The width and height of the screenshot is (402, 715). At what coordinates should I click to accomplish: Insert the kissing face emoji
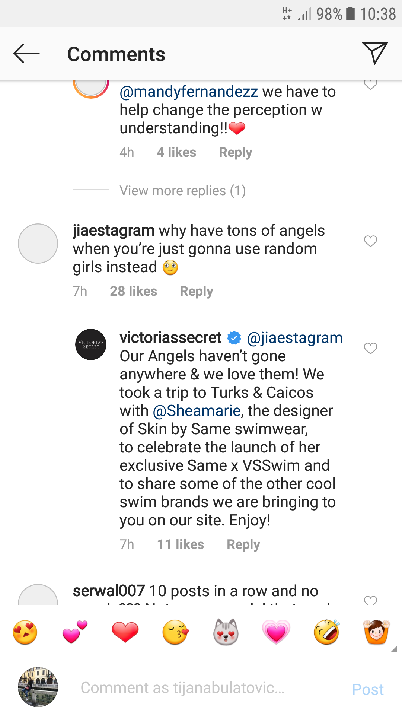176,632
